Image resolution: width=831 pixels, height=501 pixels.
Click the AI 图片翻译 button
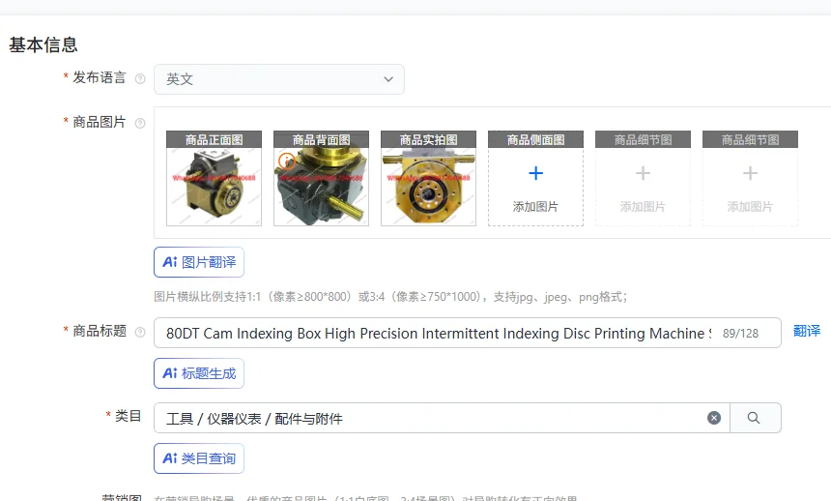(x=199, y=262)
